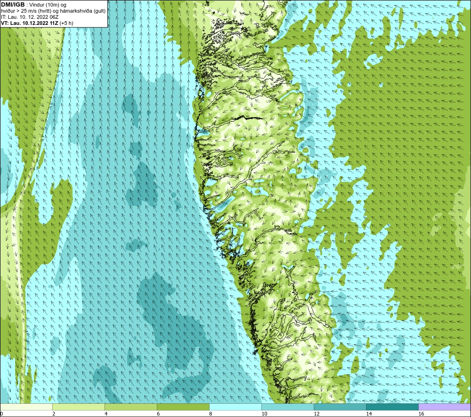Click the 'DMI/IGB' title text
This screenshot has width=471, height=417.
coord(13,5)
